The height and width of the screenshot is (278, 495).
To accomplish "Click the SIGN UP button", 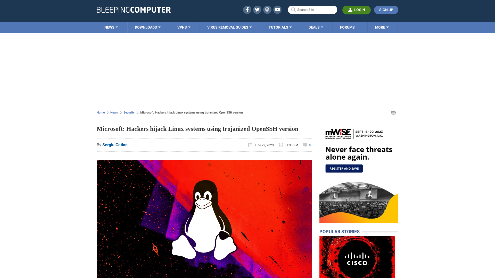I will [x=386, y=10].
